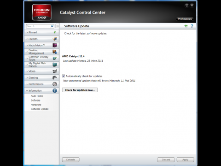Image resolution: width=221 pixels, height=166 pixels.
Task: Click the Desktop Management icon
Action: [x=55, y=52]
